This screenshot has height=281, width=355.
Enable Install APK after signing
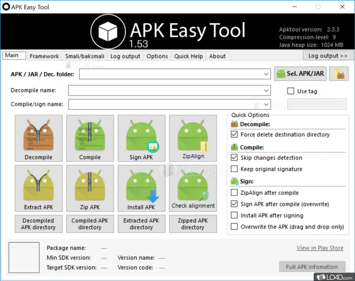coord(234,215)
